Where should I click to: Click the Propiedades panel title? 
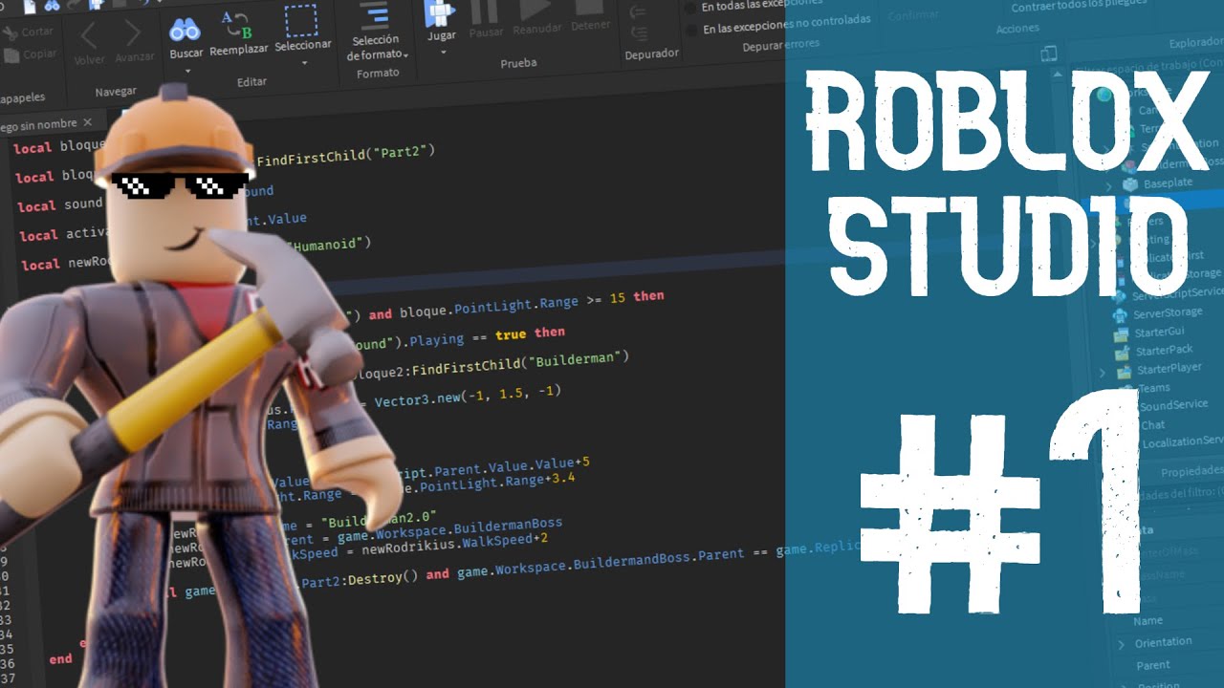[1191, 472]
